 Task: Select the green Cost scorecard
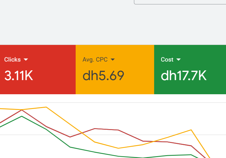click(x=190, y=69)
